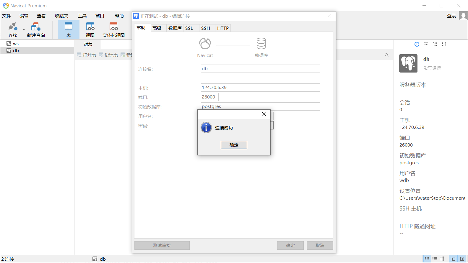Switch to list view in status bar
Viewport: 468px width, 263px height.
(x=427, y=259)
